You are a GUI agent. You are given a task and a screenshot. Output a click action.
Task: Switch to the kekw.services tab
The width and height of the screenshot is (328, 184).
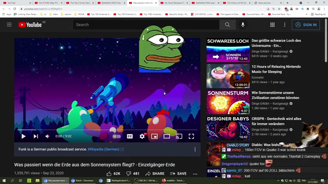pos(268,3)
